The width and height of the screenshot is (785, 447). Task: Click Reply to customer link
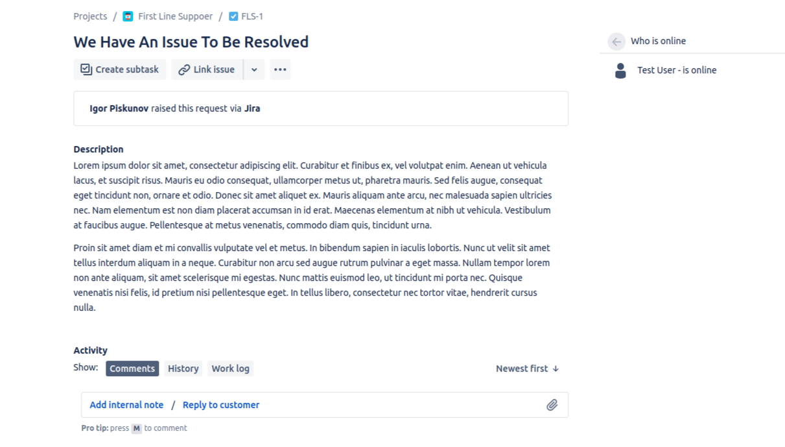[221, 405]
